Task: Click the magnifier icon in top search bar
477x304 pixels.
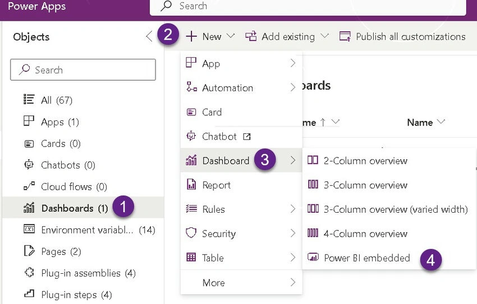Action: pos(167,6)
